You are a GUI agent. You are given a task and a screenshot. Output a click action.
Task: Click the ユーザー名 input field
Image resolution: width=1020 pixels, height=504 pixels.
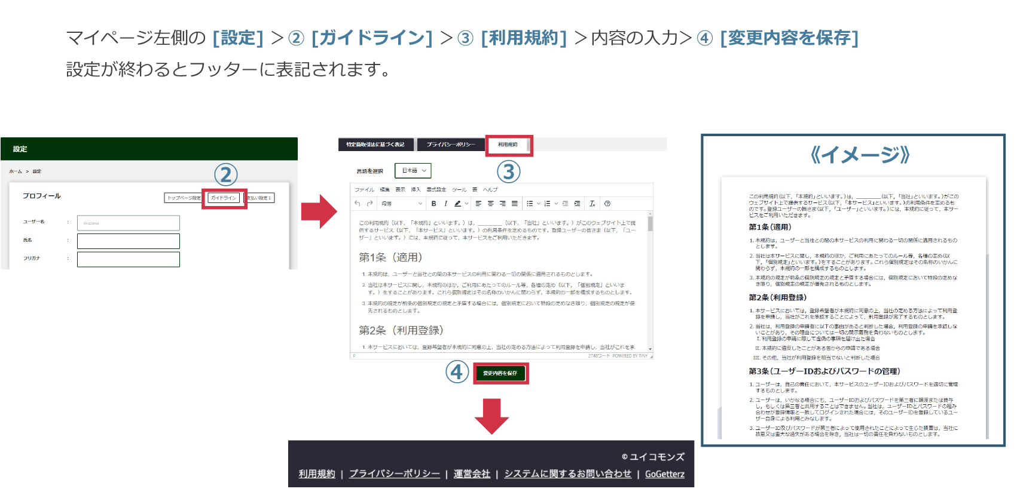click(129, 223)
